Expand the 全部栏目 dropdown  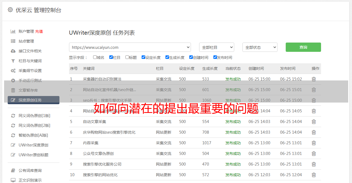pos(216,47)
